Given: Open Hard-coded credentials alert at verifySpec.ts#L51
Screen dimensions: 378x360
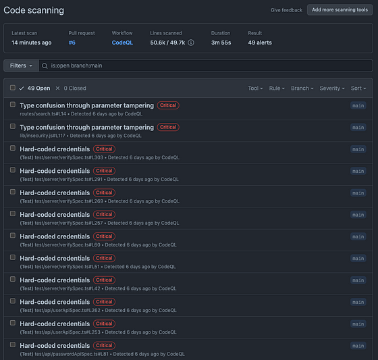Looking at the screenshot, I should coord(55,259).
